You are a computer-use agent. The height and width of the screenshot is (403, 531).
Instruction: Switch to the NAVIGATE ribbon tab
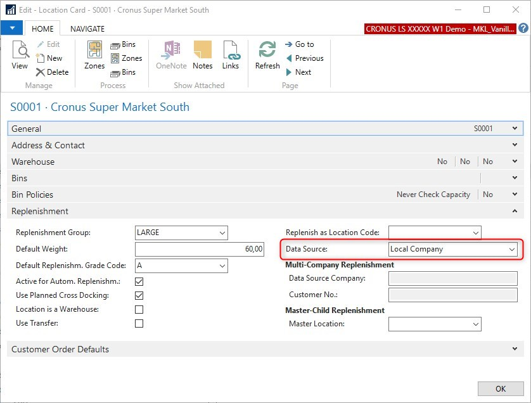(87, 29)
